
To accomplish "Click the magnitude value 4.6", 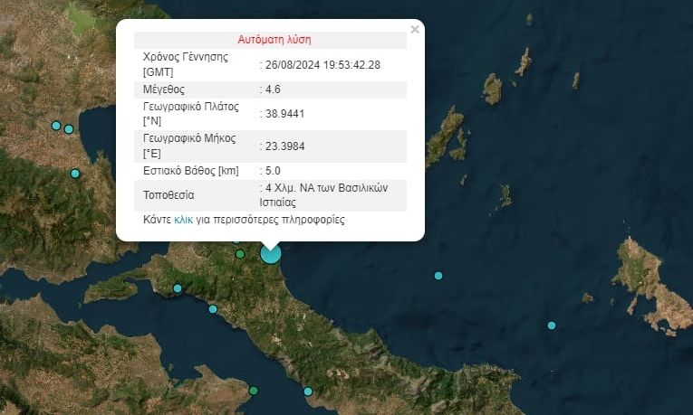I will [x=270, y=90].
